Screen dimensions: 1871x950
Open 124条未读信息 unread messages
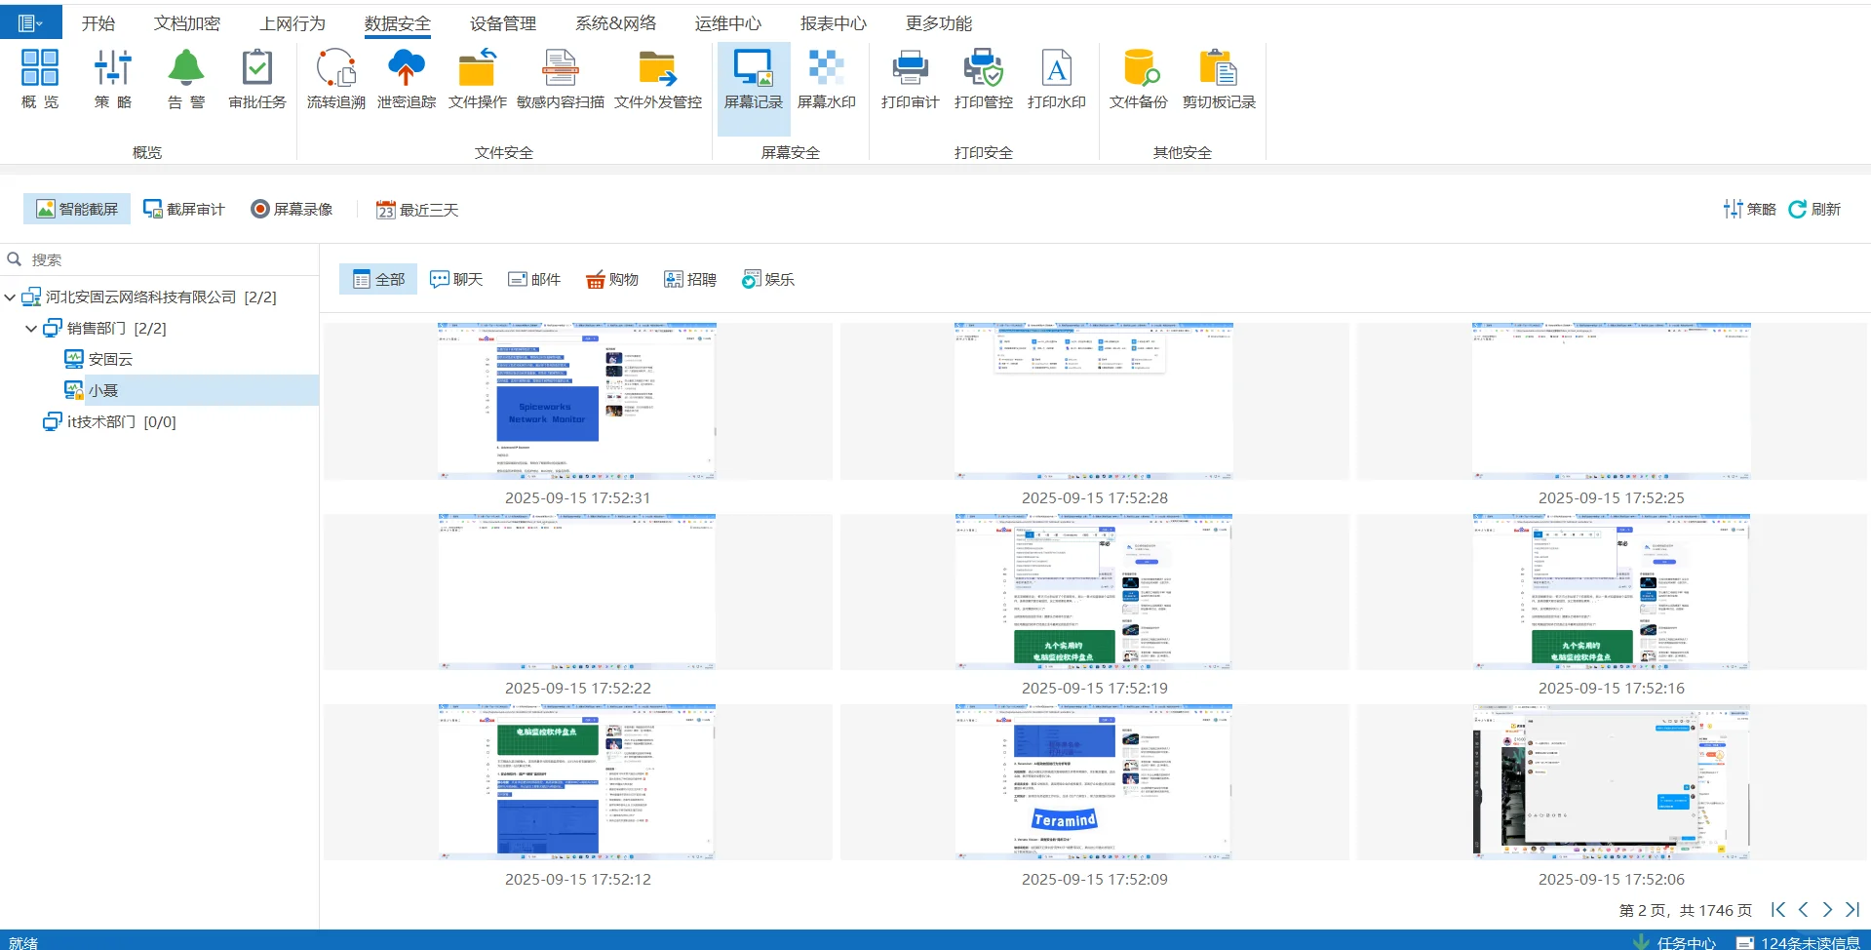click(x=1799, y=942)
